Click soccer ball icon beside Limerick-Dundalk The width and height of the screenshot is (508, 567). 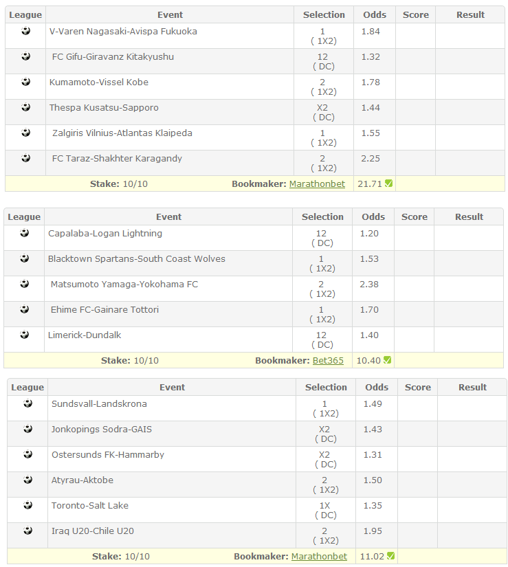tap(24, 335)
